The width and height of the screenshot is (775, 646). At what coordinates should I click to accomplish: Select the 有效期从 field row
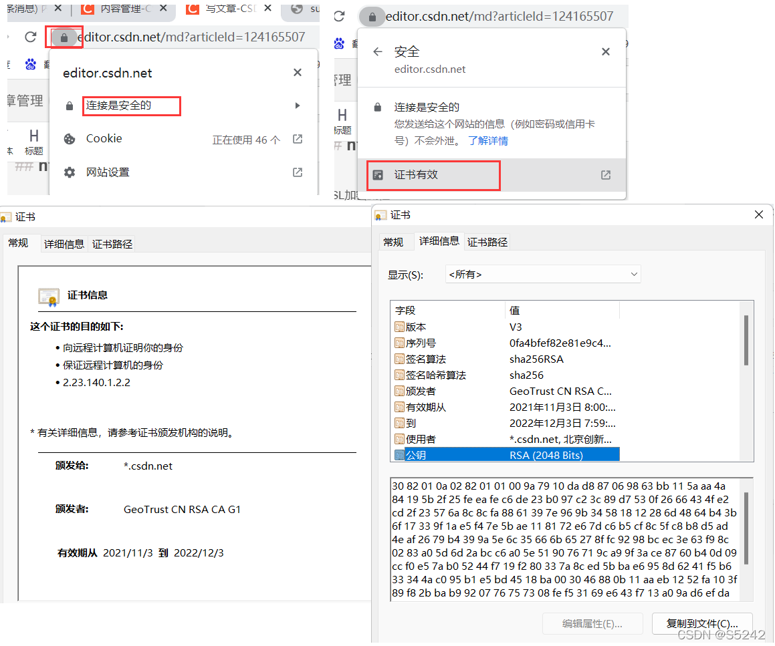tap(506, 407)
